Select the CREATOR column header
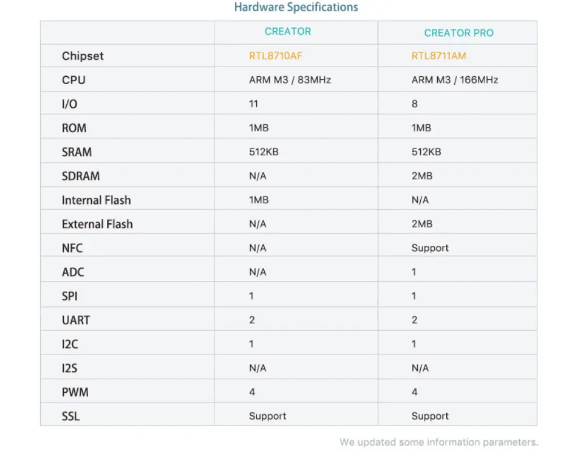Image resolution: width=578 pixels, height=456 pixels. [x=288, y=32]
